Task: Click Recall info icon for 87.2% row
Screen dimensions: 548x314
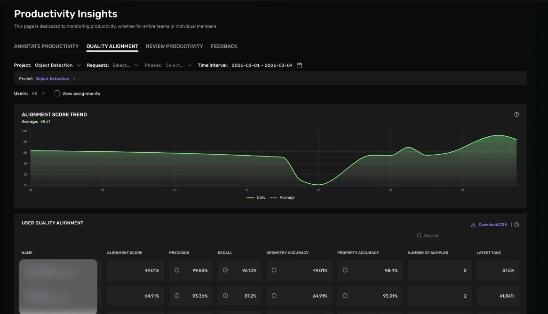Action: (x=225, y=296)
